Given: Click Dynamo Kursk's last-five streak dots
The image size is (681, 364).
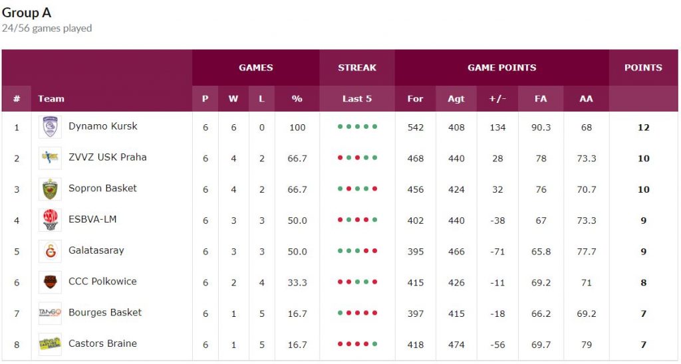Looking at the screenshot, I should point(357,127).
